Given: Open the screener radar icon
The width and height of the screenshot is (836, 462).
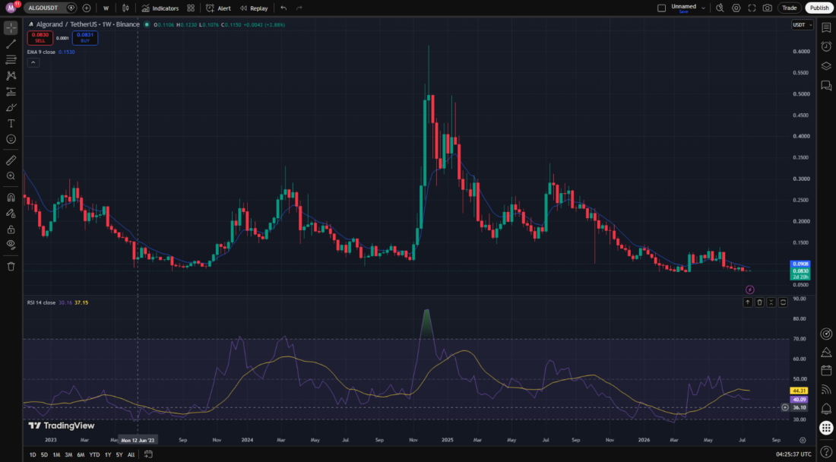Looking at the screenshot, I should tap(826, 334).
